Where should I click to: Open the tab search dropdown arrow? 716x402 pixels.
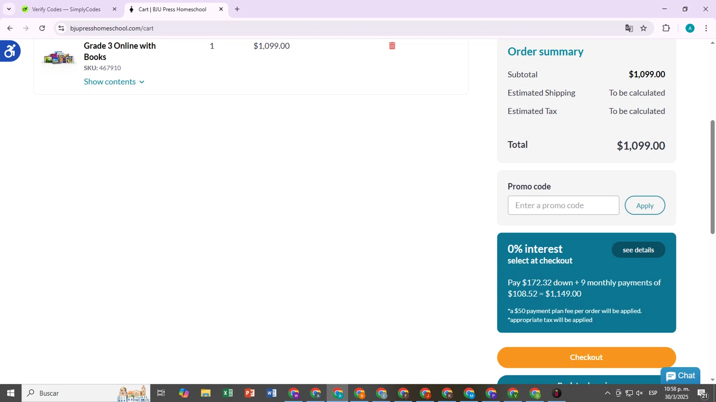point(9,9)
